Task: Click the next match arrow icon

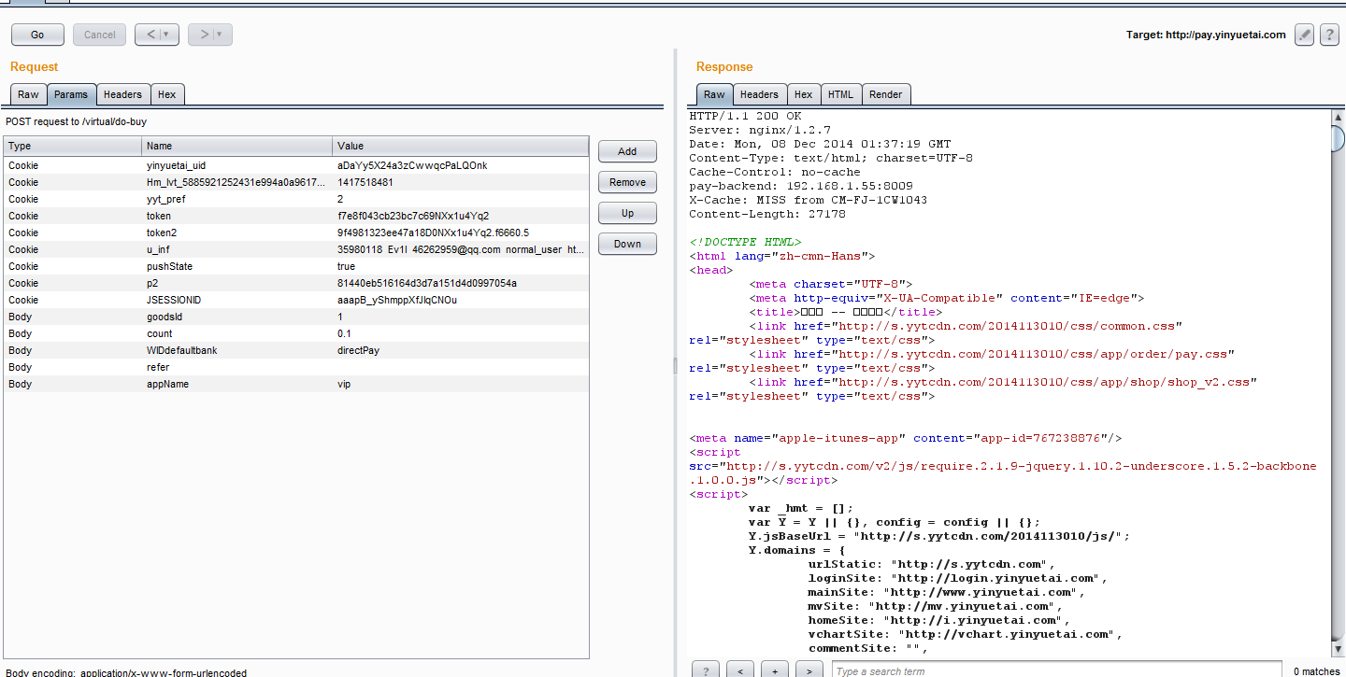Action: [x=809, y=670]
